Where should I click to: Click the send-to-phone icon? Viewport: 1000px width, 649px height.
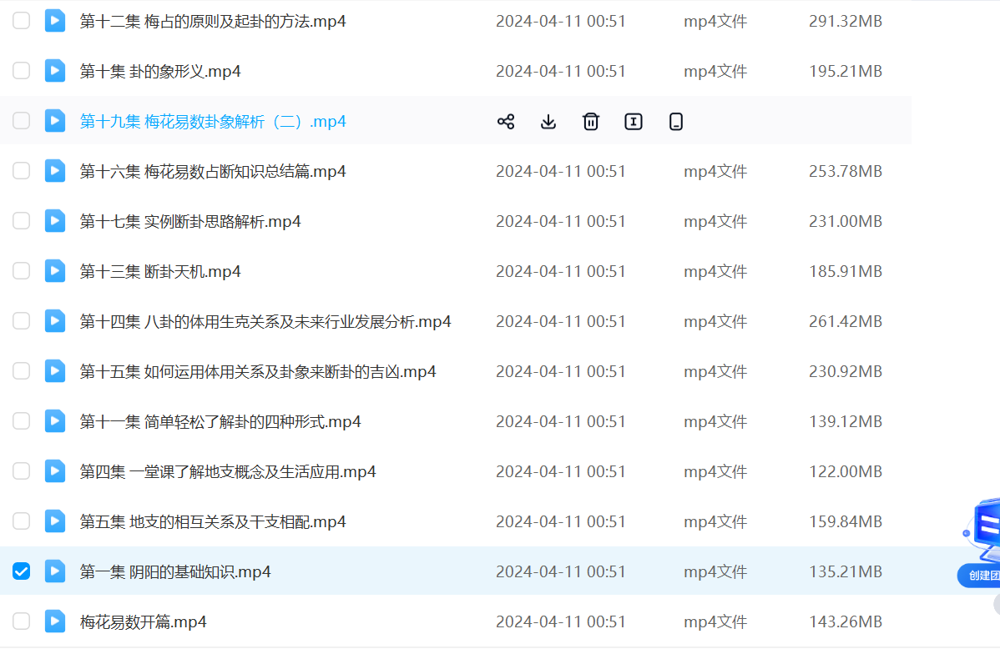676,122
